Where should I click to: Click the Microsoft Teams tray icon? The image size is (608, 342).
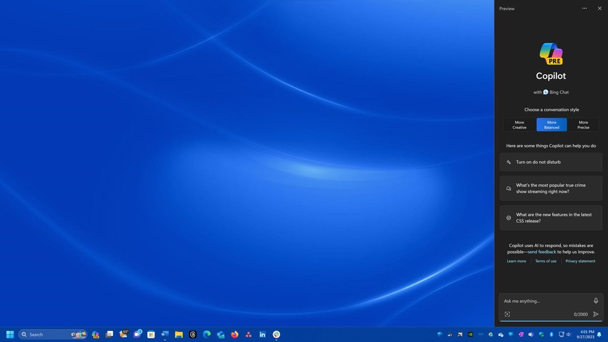point(531,335)
